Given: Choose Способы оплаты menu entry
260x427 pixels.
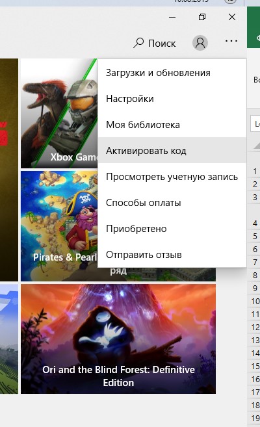Looking at the screenshot, I should (172, 203).
